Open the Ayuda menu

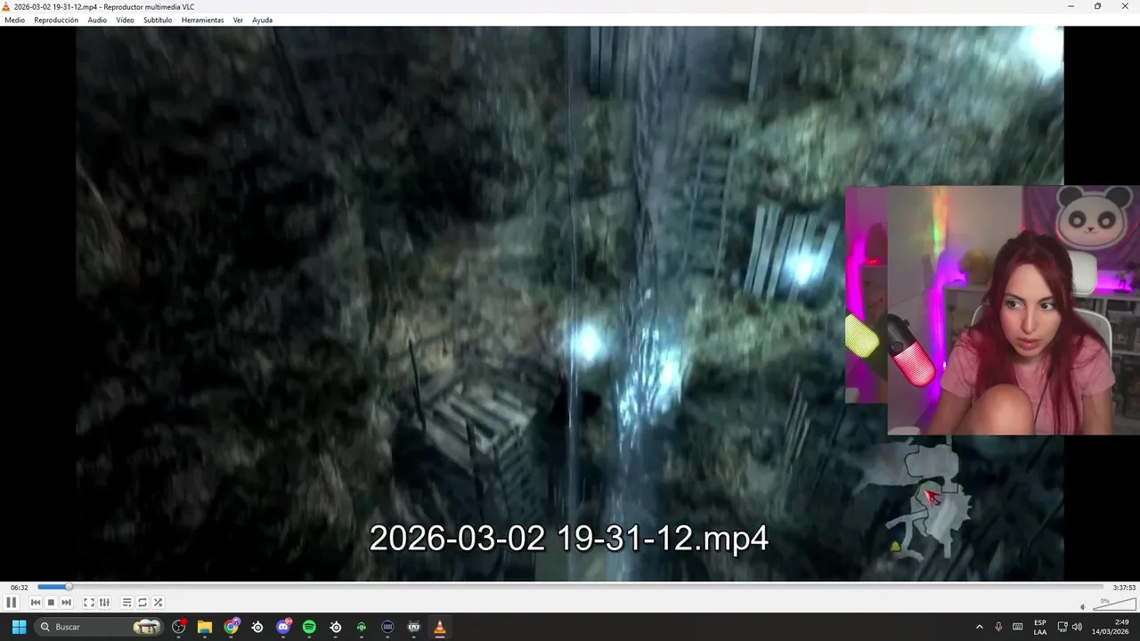point(262,20)
